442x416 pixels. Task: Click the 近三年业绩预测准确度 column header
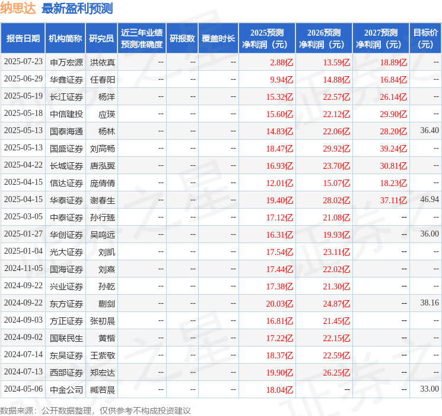pyautogui.click(x=142, y=39)
